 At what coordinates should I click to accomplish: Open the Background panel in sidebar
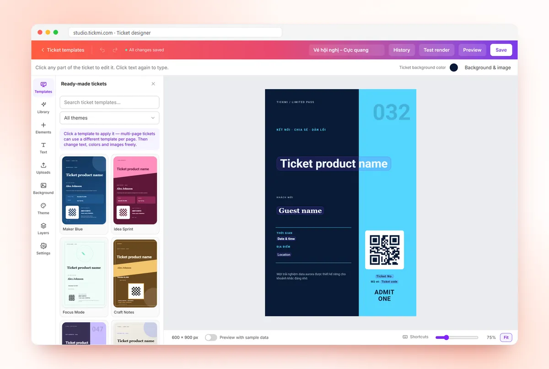43,188
